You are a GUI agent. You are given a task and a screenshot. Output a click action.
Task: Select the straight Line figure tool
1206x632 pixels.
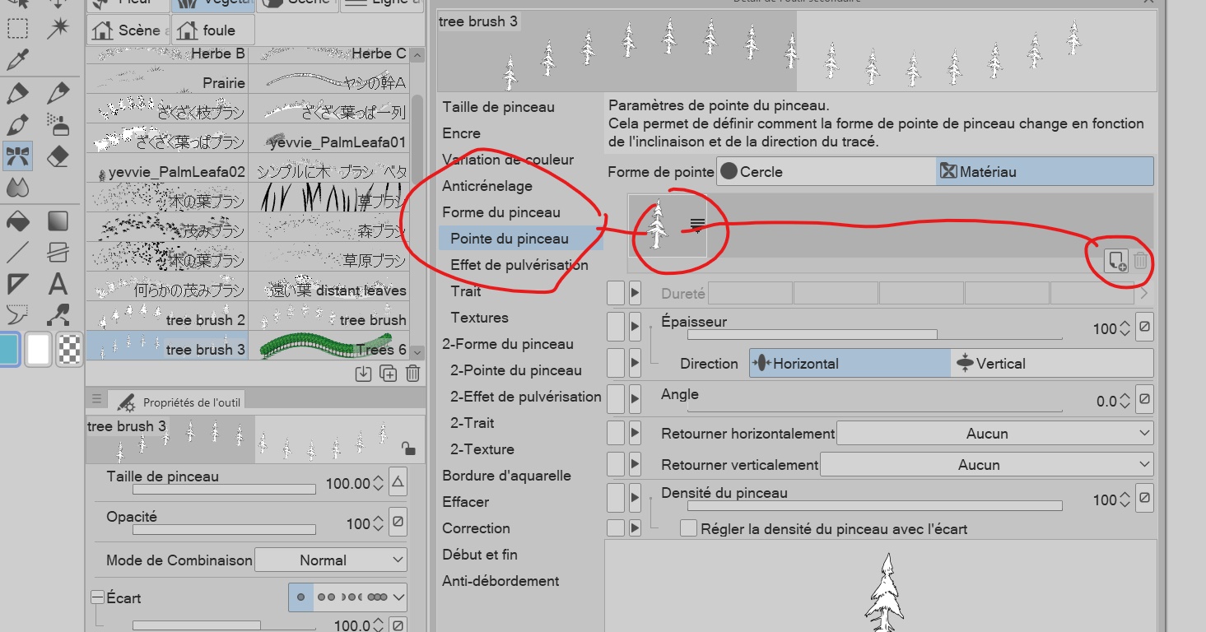(17, 252)
